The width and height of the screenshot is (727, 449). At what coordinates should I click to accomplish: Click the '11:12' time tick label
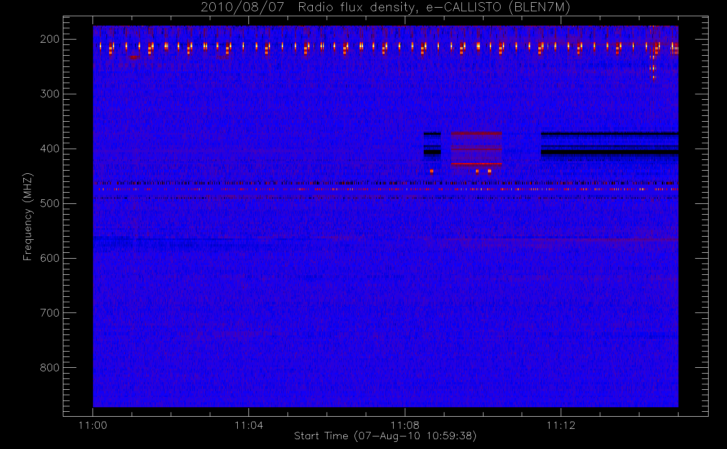click(x=561, y=425)
